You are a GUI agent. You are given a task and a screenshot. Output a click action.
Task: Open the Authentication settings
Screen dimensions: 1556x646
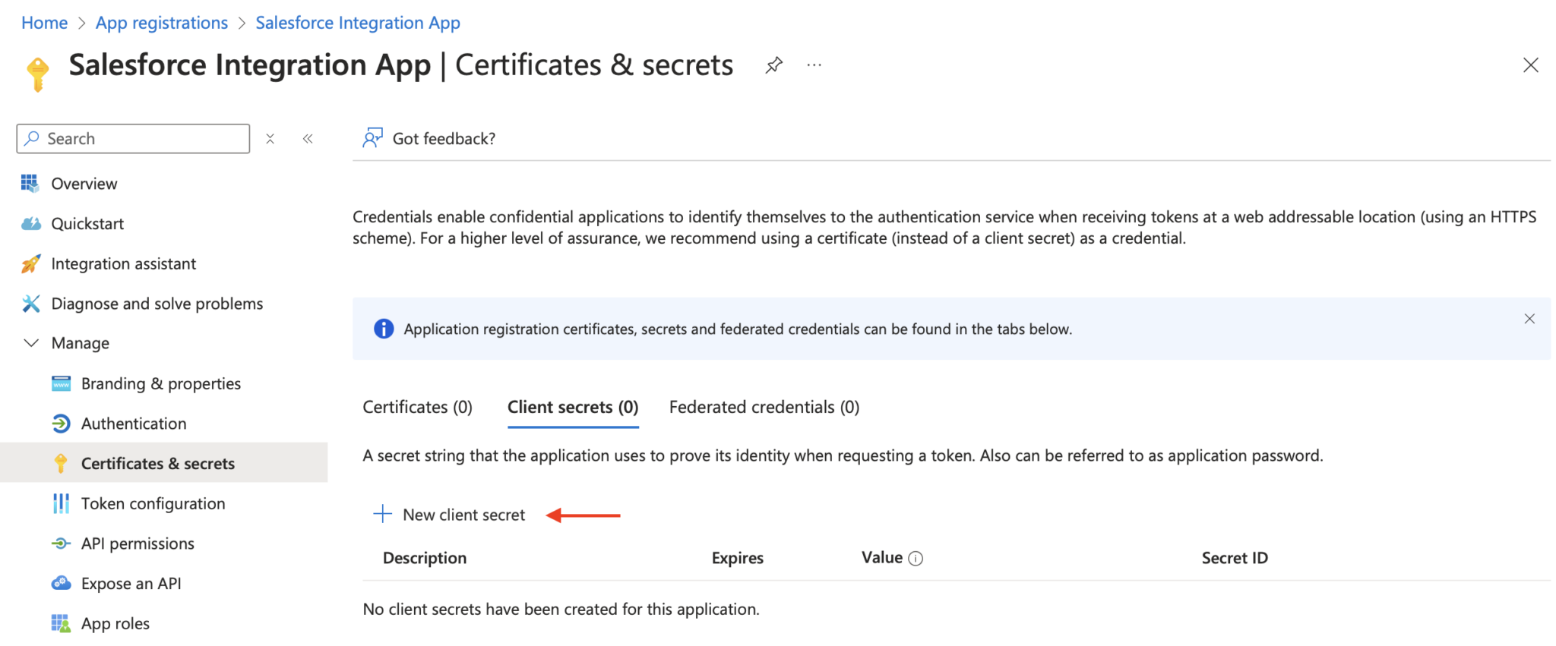[134, 424]
